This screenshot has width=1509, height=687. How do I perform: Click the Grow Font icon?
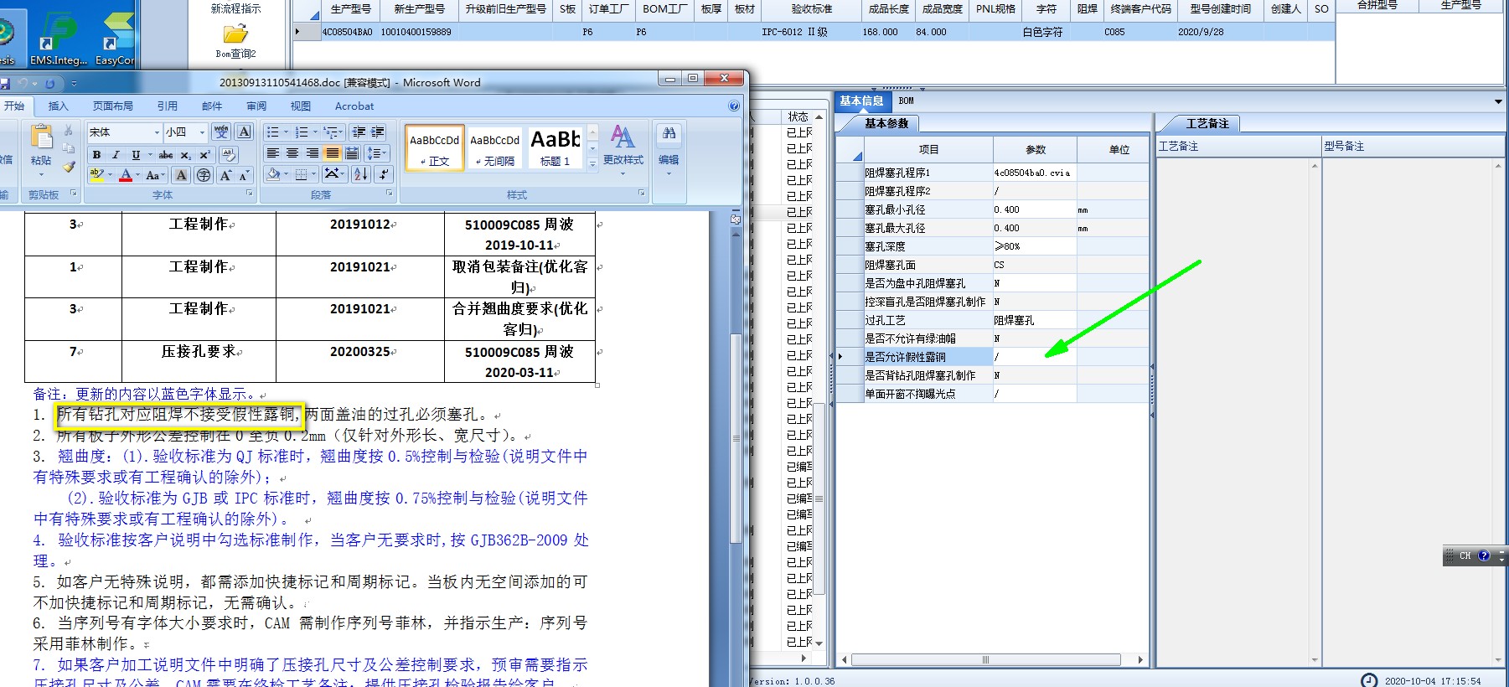225,175
